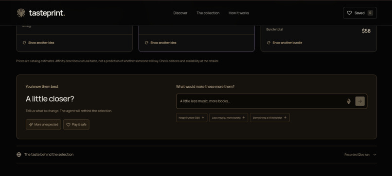Click the heart icon on Play it safe
The width and height of the screenshot is (392, 176).
68,125
